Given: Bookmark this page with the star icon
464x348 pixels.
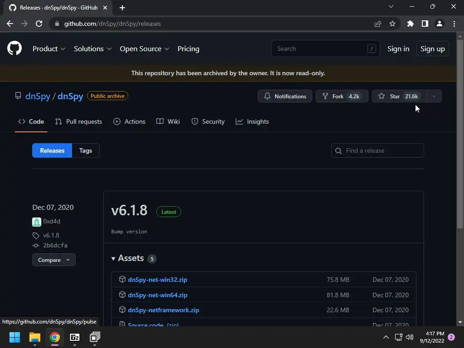Looking at the screenshot, I should pyautogui.click(x=392, y=24).
